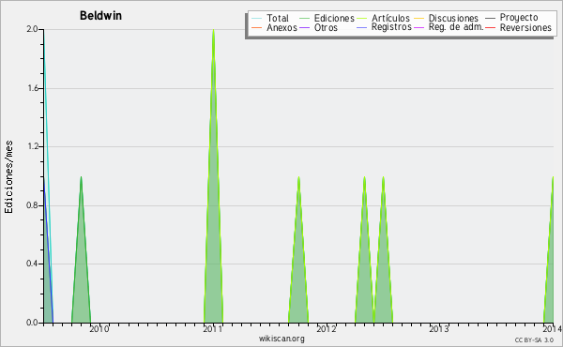Viewport: 563px width, 347px height.
Task: Click the orange Anexos legend line swatch
Action: [257, 27]
